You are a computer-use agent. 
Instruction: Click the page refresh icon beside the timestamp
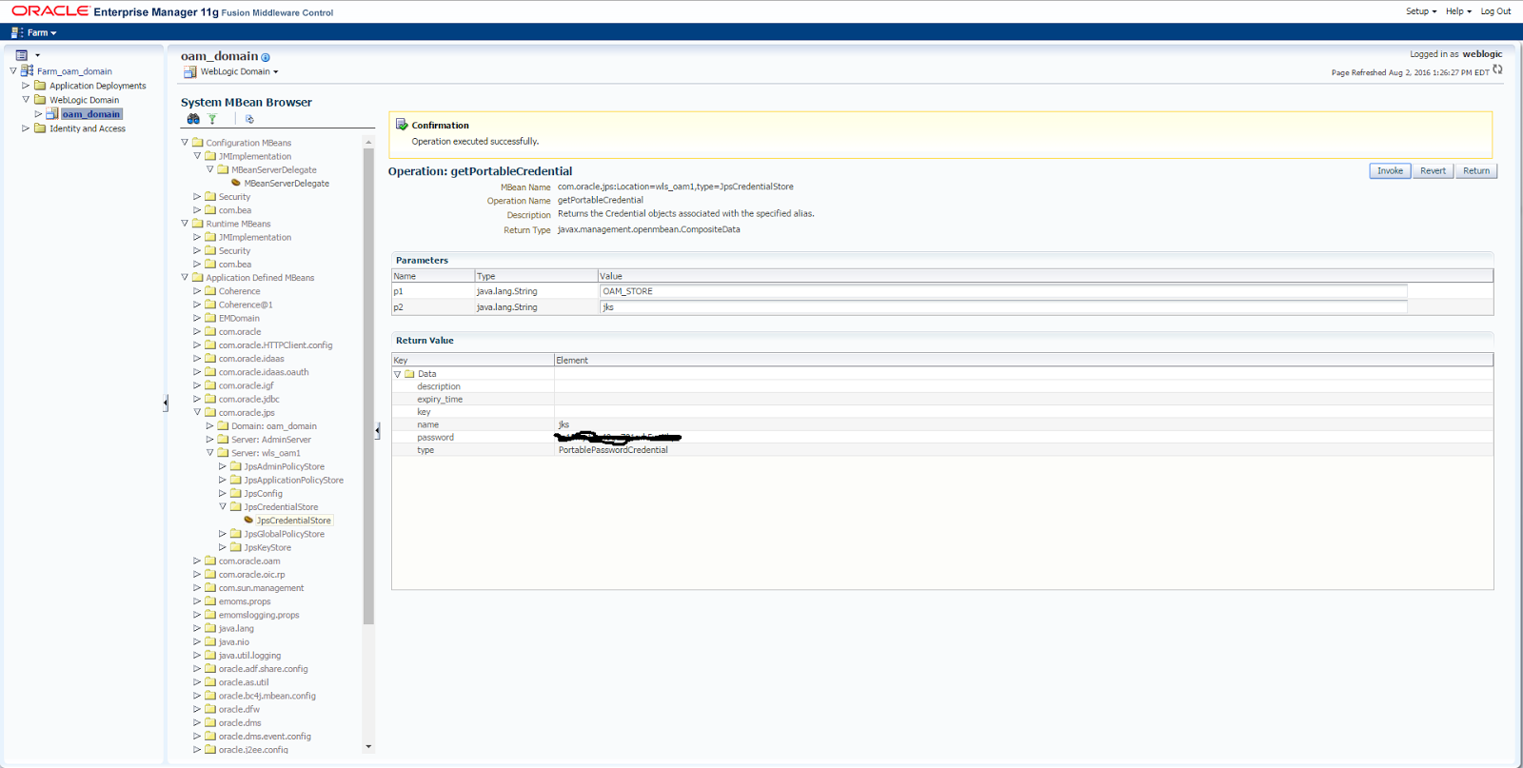click(x=1497, y=69)
